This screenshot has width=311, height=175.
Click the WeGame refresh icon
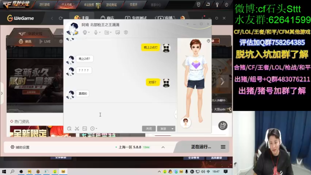pos(61,18)
